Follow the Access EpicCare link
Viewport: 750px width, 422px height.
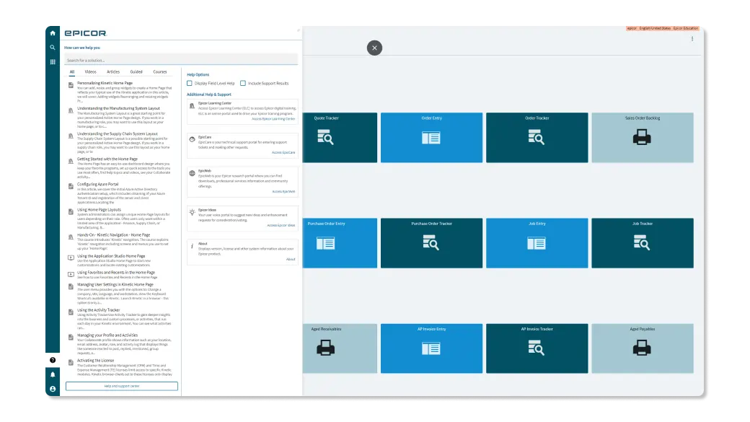(283, 153)
